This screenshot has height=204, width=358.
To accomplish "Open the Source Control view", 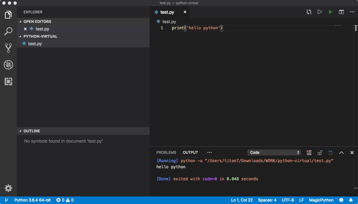I will [8, 48].
